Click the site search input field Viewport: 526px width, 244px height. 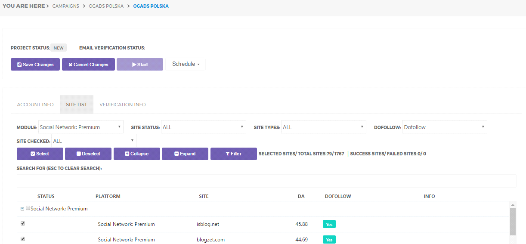point(266,181)
